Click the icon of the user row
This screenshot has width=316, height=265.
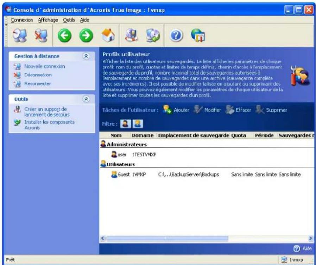[114, 154]
